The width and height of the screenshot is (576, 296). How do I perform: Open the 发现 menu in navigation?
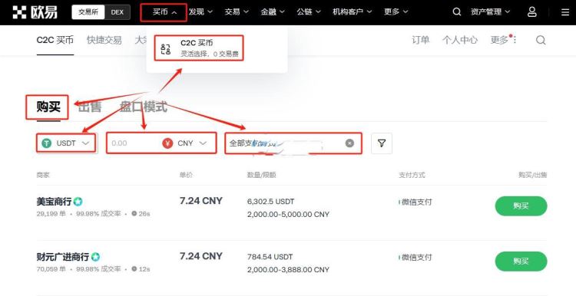[x=200, y=12]
